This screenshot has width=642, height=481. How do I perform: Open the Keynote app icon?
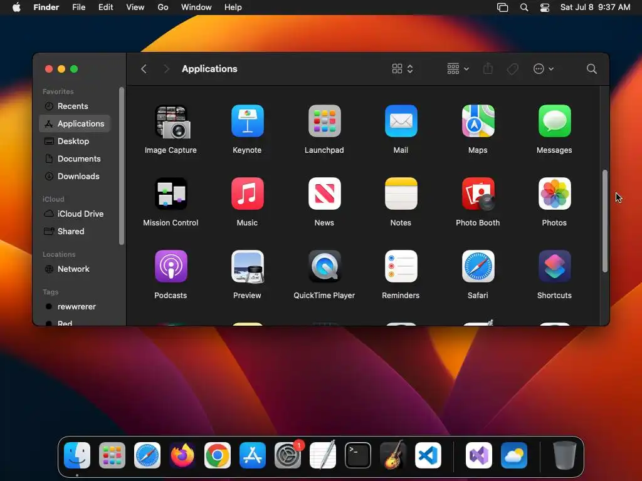tap(247, 121)
